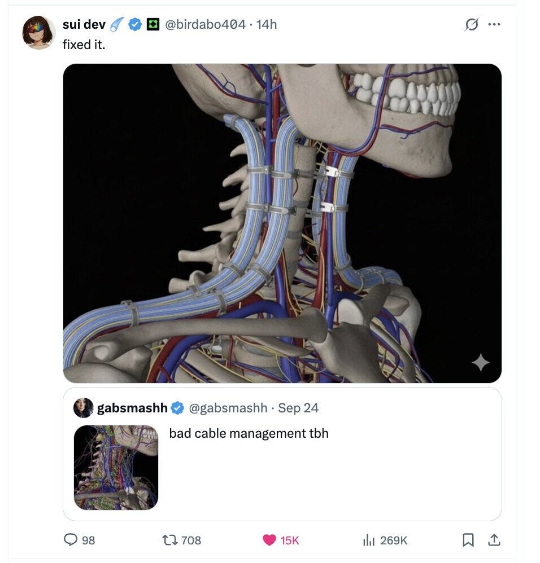This screenshot has width=540, height=563.
Task: Click the sparkle icon on the image
Action: [x=480, y=363]
